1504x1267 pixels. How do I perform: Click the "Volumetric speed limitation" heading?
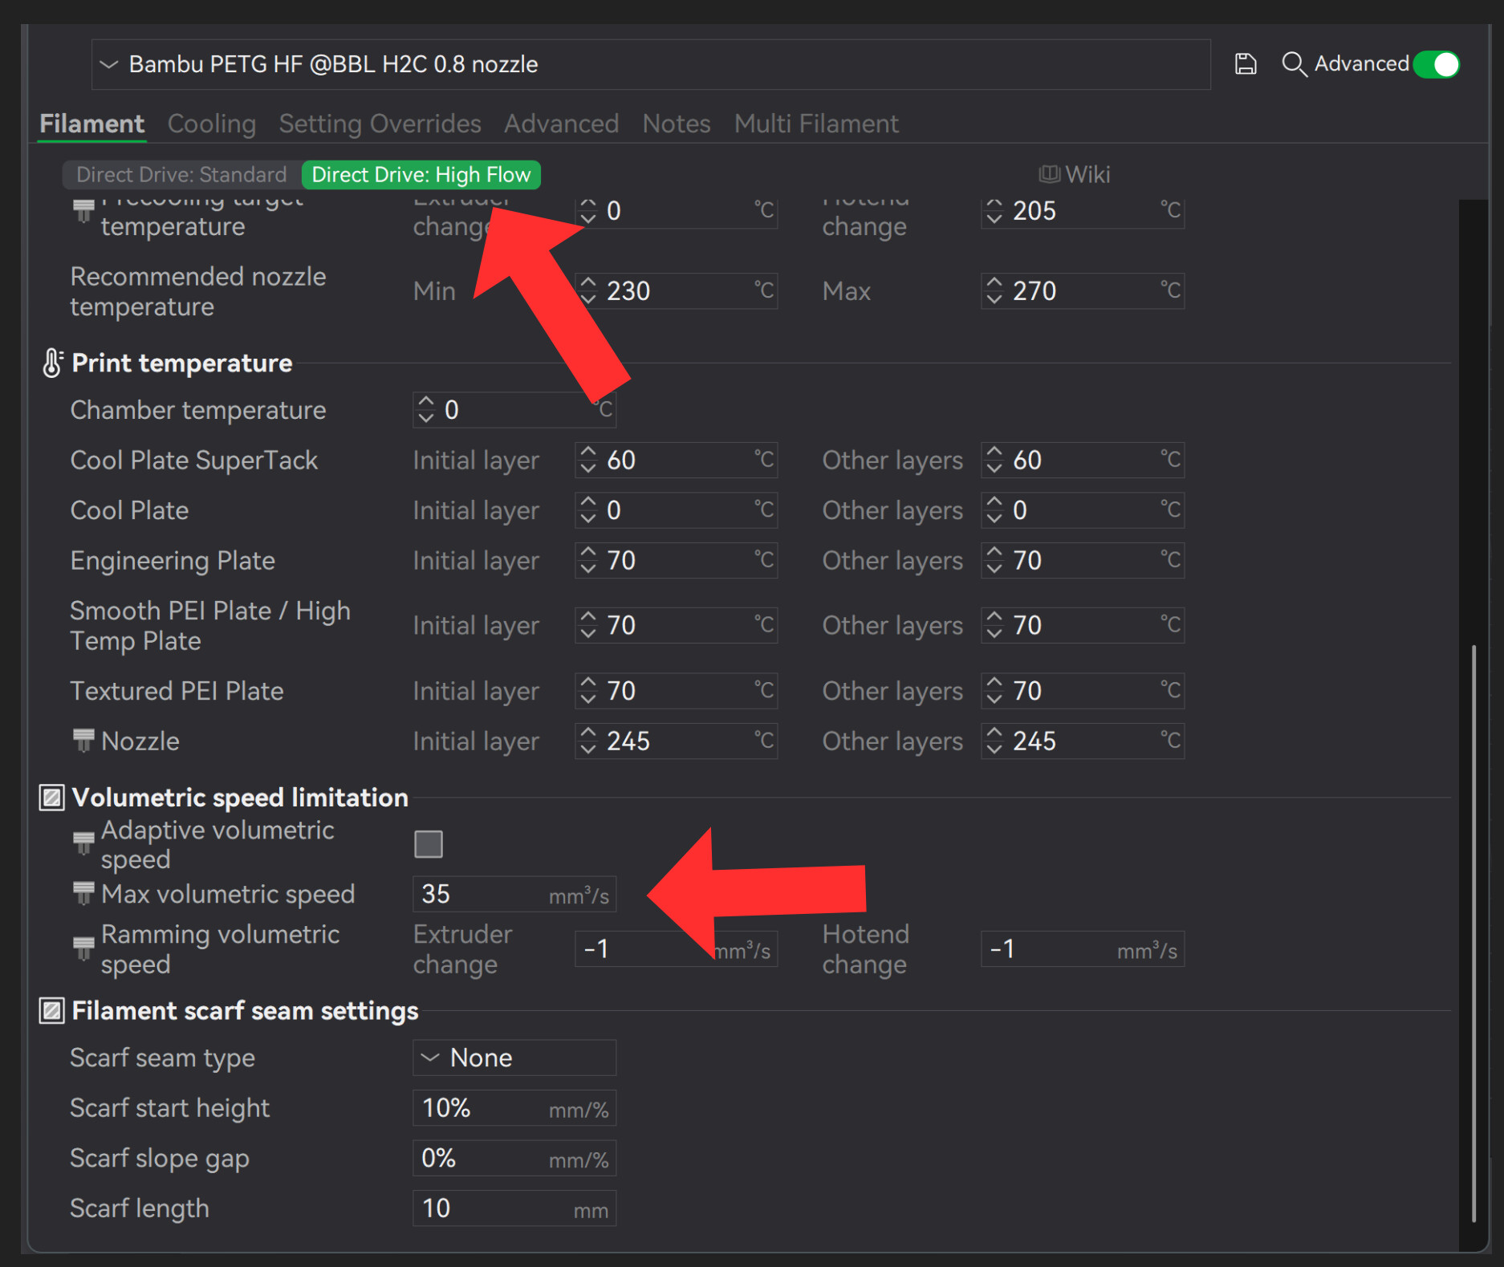point(240,798)
